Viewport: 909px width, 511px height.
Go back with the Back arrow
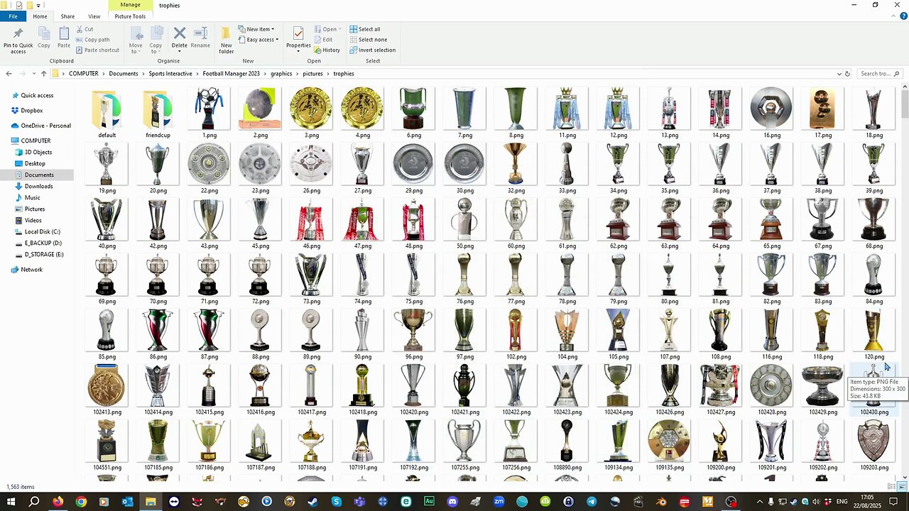(9, 74)
